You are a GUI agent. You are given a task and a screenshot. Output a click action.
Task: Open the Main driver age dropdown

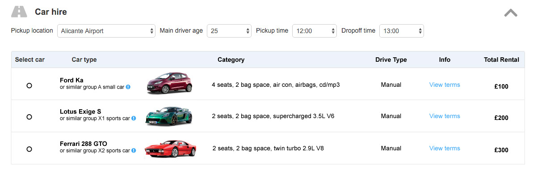[229, 31]
